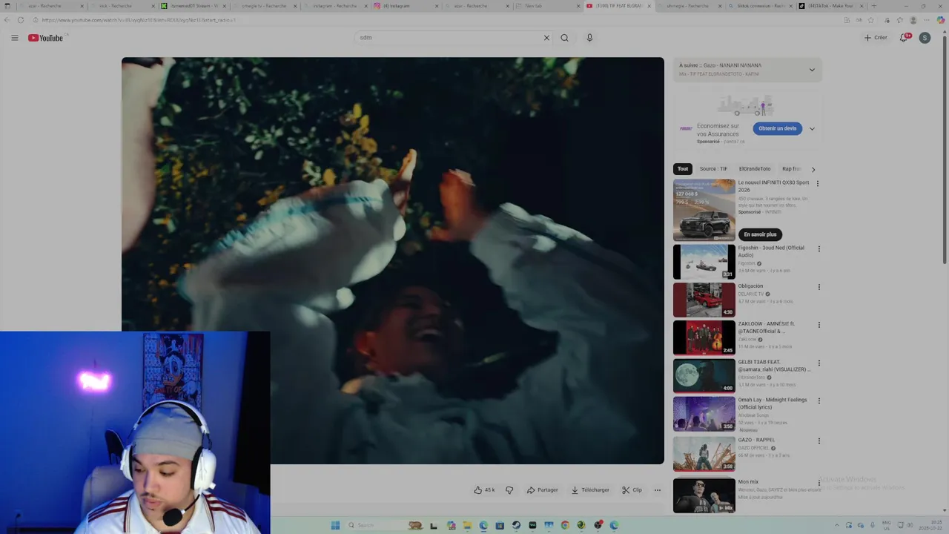Open Google Chrome from the taskbar

pos(565,525)
